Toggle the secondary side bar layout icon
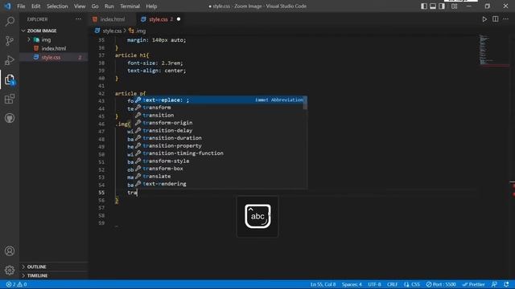This screenshot has height=289, width=515. pos(442,6)
